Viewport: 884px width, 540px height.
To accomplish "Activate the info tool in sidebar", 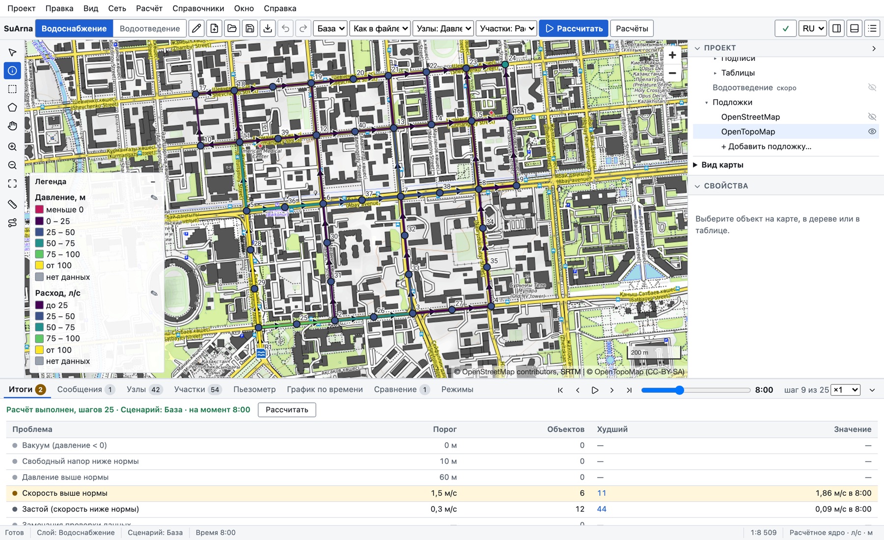I will coord(12,71).
